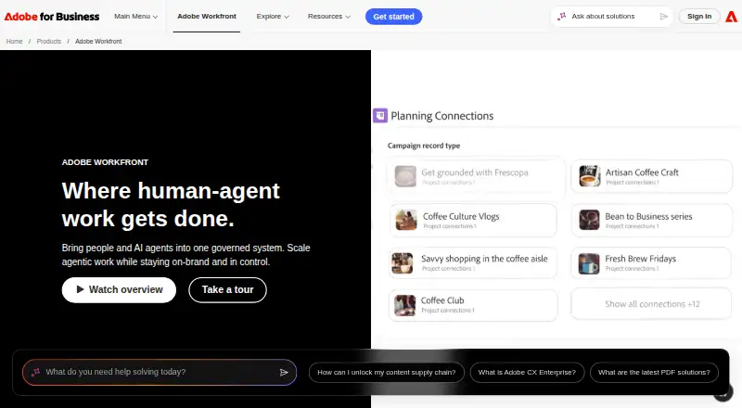Expand the Resources menu
The width and height of the screenshot is (742, 408).
(329, 17)
